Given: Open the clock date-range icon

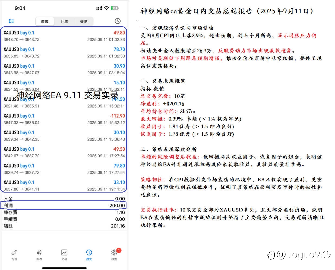Looking at the screenshot, I should tap(118, 21).
